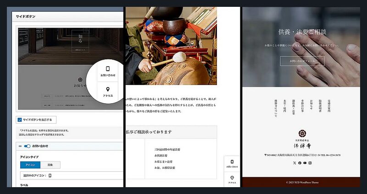
Task: Open the 選択中のアイコン icon selector field
Action: click(x=72, y=176)
